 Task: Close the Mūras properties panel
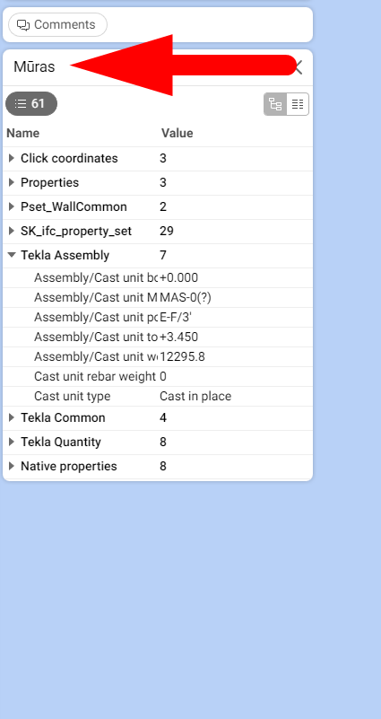299,67
